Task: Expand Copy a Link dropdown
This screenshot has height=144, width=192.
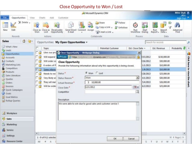Action: pos(112,28)
